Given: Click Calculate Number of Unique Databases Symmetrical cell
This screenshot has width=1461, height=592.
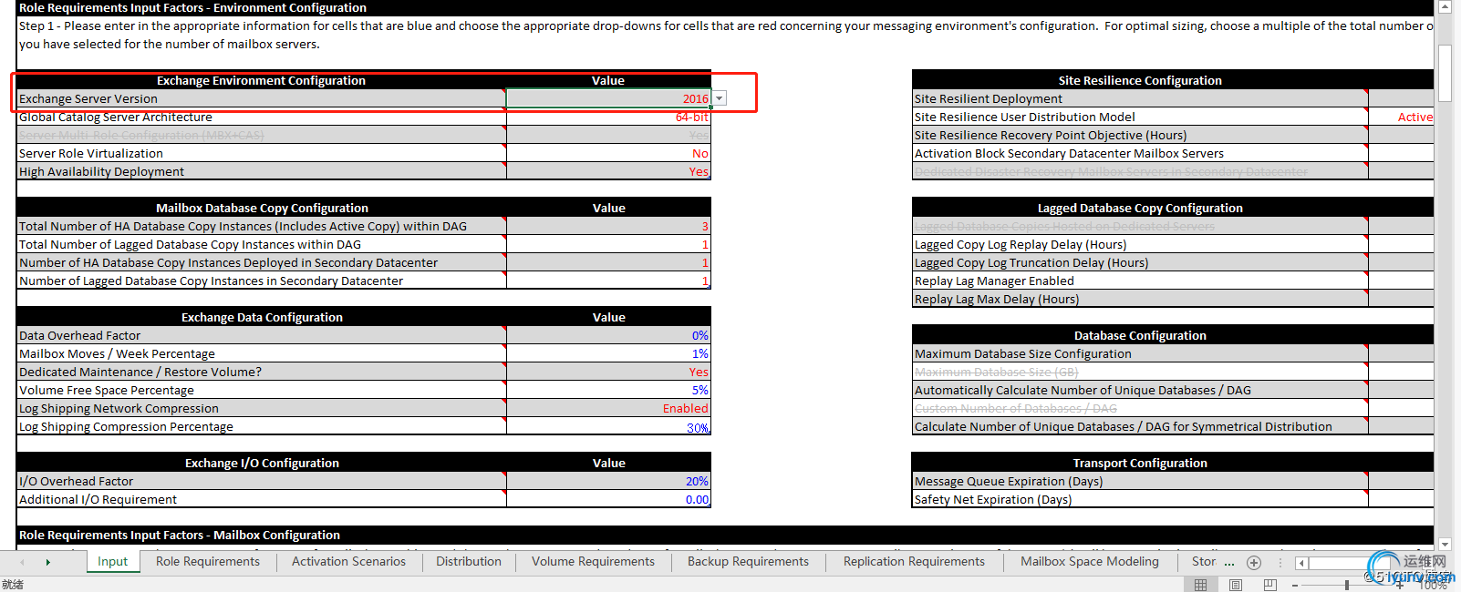Looking at the screenshot, I should pyautogui.click(x=1140, y=426).
